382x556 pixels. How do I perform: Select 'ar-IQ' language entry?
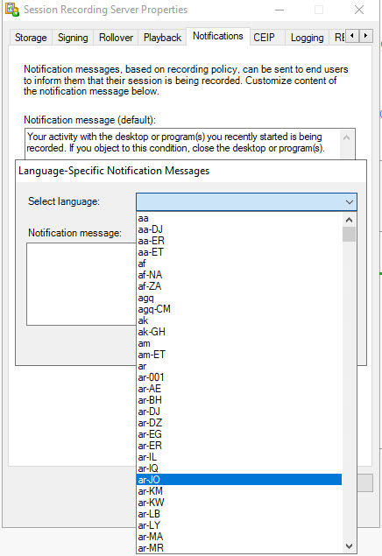click(x=239, y=468)
